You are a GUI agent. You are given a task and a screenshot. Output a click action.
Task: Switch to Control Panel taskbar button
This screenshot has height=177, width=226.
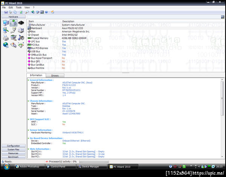(x=61, y=166)
